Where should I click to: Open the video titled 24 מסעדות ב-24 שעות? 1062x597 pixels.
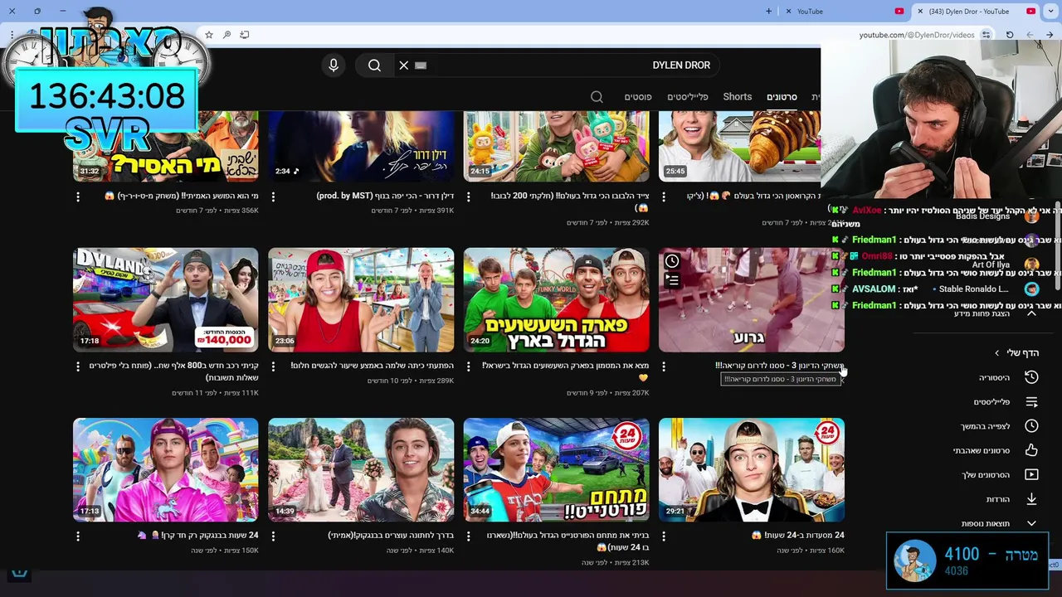(x=797, y=536)
